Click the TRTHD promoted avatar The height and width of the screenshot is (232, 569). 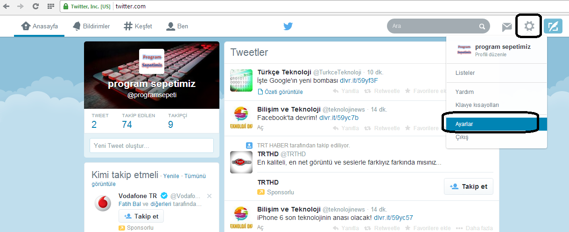coord(241,162)
